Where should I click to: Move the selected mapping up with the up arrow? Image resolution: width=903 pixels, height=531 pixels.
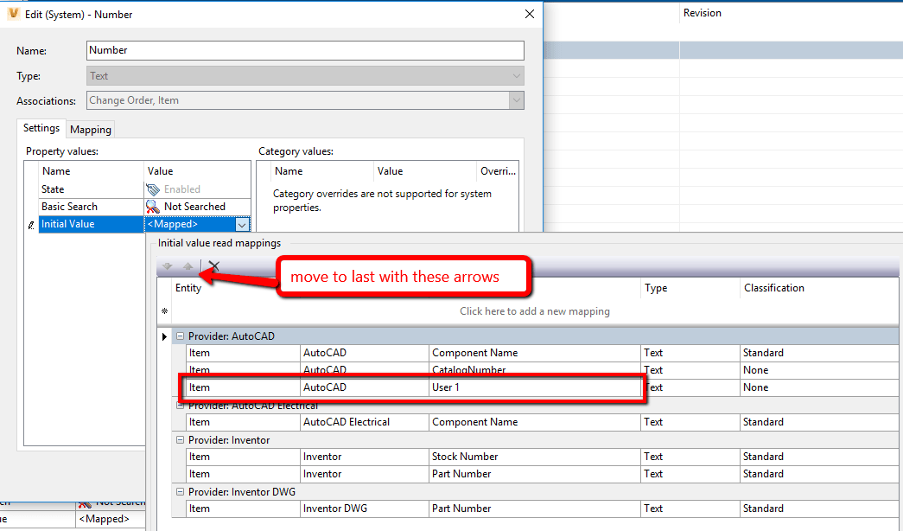tap(188, 265)
